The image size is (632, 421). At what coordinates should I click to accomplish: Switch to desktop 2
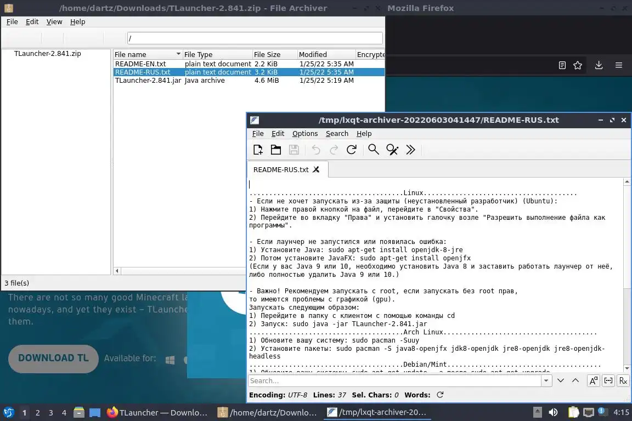click(37, 413)
